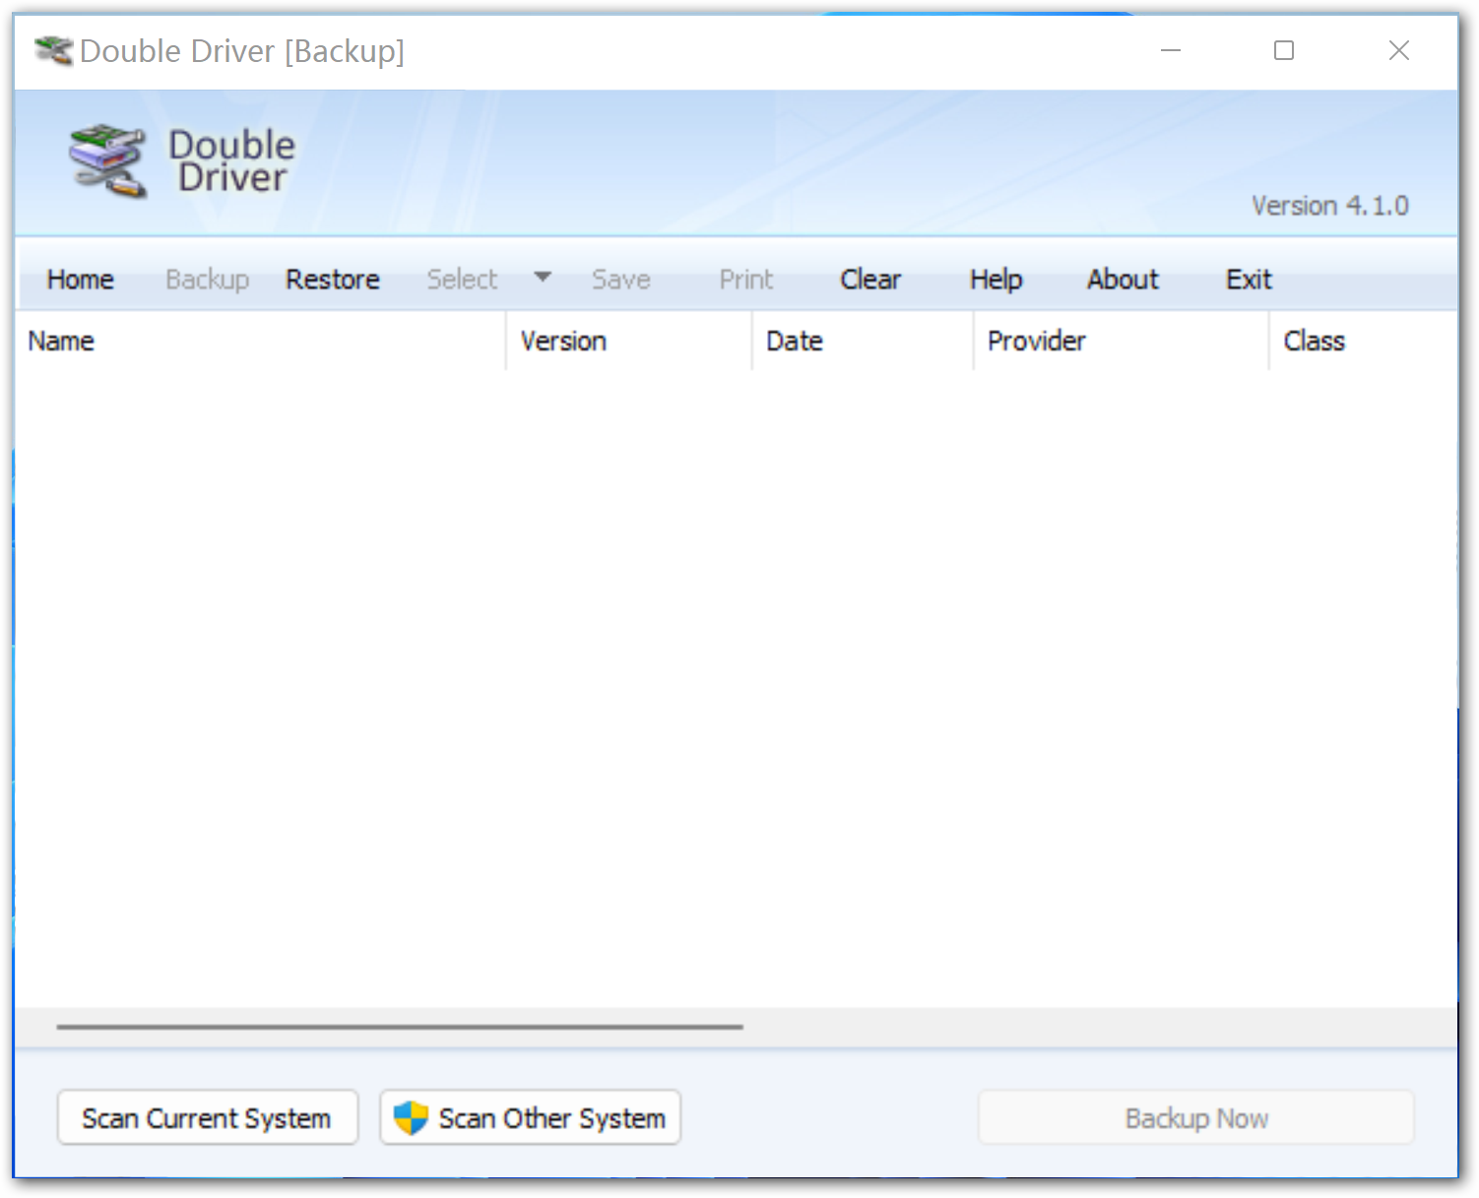Sort list by Version column header
The width and height of the screenshot is (1479, 1198).
[x=629, y=341]
